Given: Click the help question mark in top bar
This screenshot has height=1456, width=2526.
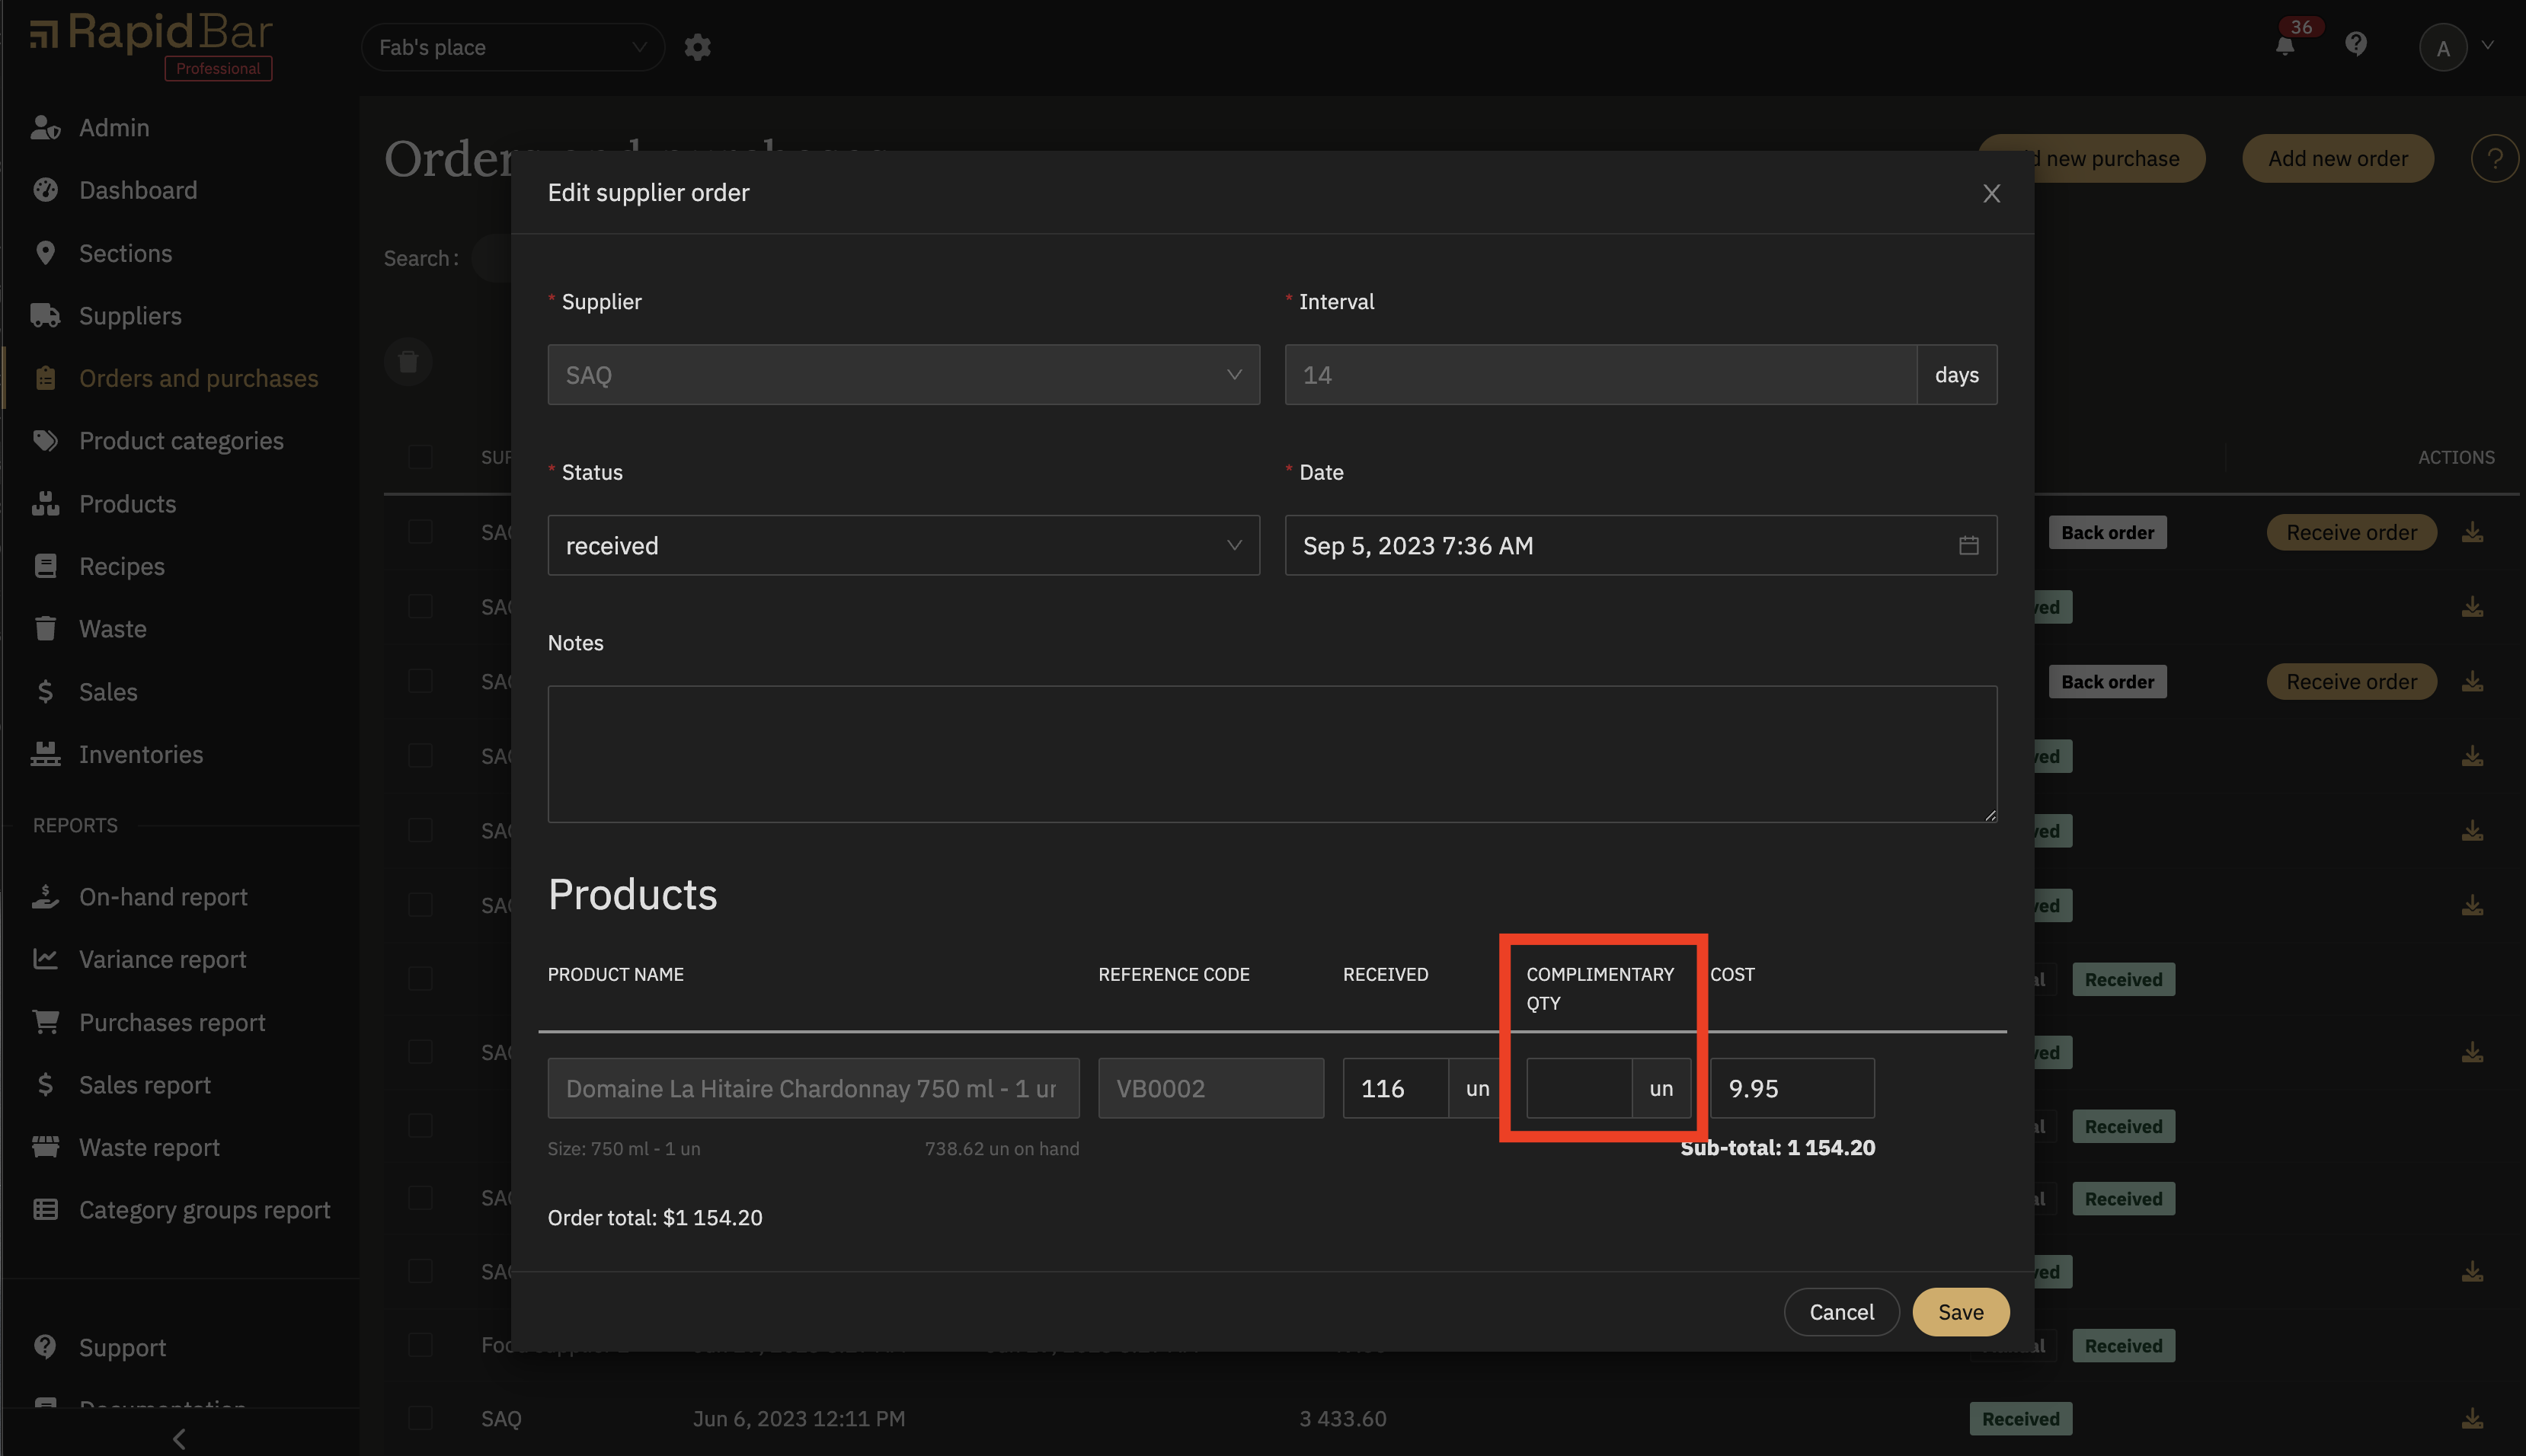Looking at the screenshot, I should point(2356,45).
